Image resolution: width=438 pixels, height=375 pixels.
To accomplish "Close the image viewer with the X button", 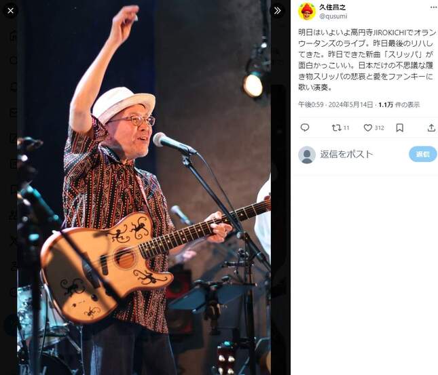I will tap(10, 11).
